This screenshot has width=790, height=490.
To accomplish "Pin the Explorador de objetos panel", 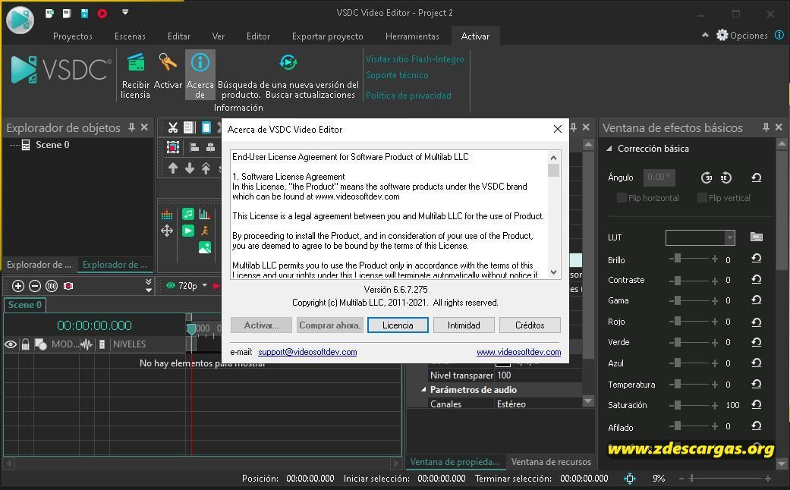I will pyautogui.click(x=131, y=127).
